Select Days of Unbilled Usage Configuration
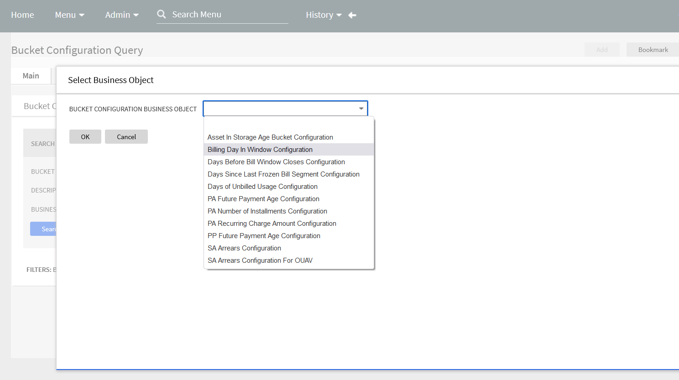679x380 pixels. click(262, 186)
